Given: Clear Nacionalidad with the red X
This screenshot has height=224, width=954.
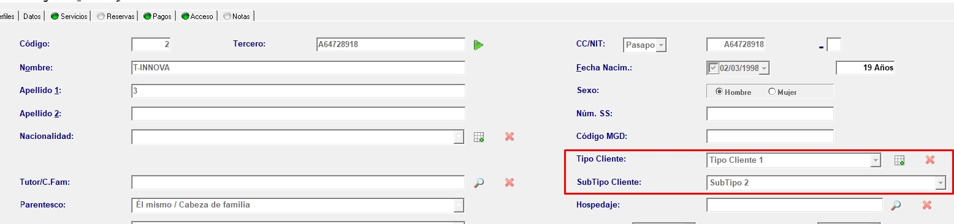Looking at the screenshot, I should click(509, 136).
